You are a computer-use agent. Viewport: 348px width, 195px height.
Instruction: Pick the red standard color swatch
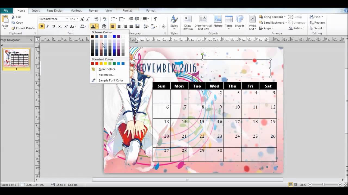tap(96, 63)
